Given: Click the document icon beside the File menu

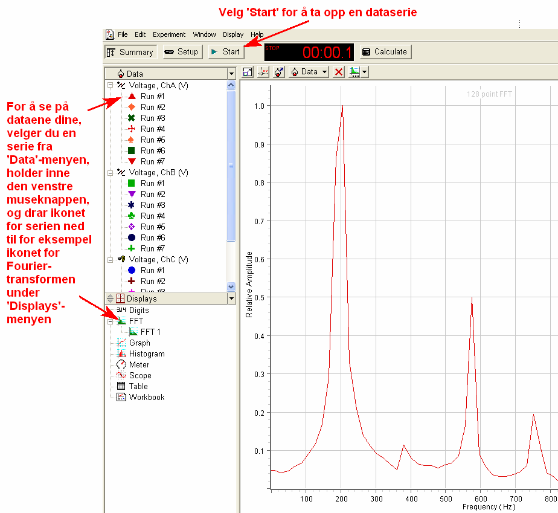Looking at the screenshot, I should tap(110, 34).
